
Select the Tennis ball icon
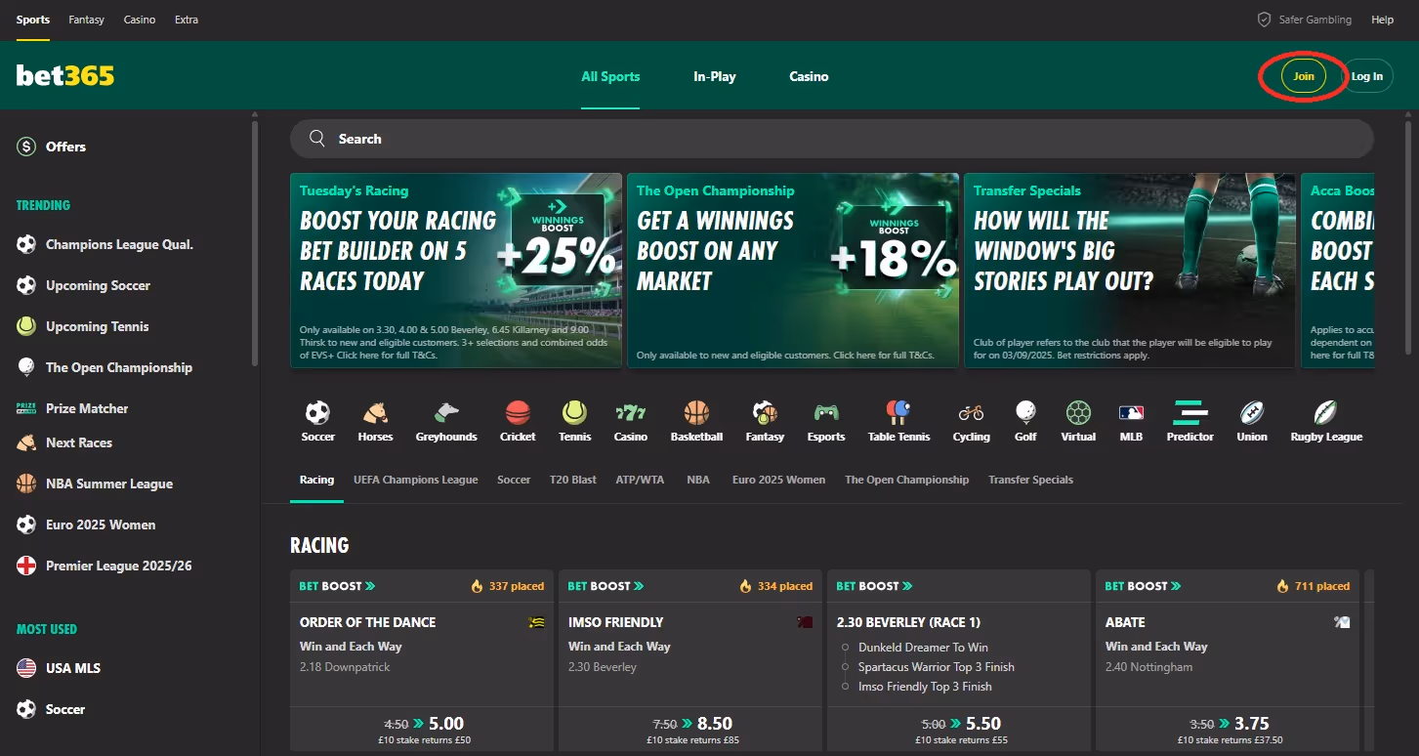[x=574, y=412]
